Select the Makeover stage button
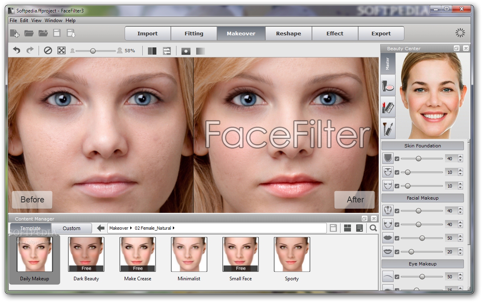Screen dimensions: 482x302 click(x=241, y=33)
